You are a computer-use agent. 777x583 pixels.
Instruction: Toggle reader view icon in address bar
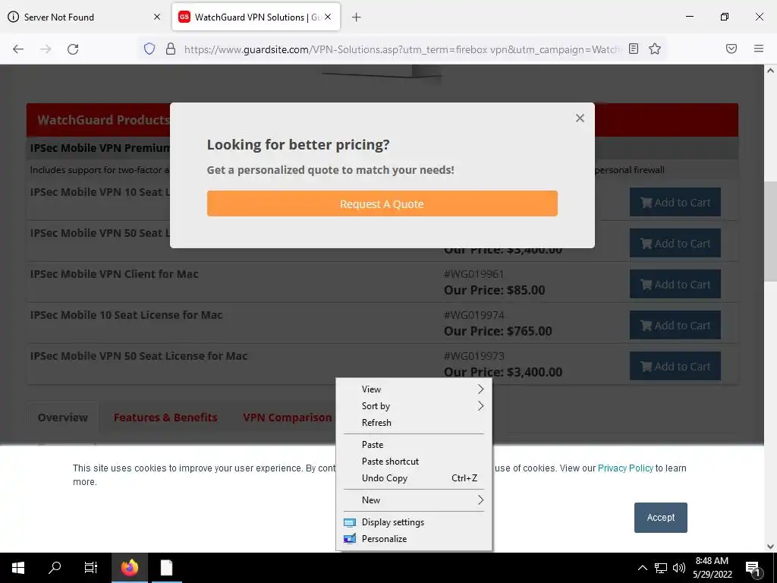[x=634, y=49]
